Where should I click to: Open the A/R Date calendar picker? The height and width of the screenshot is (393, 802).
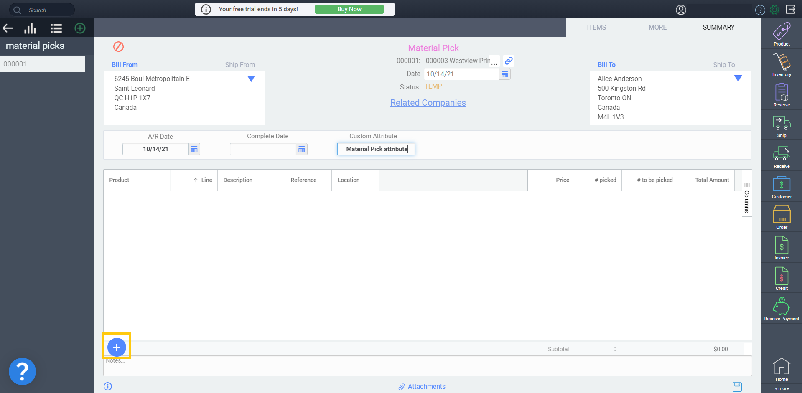point(194,149)
